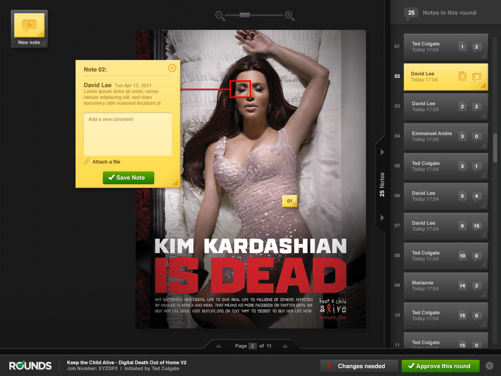Open note 06 by David Lee
Screen dimensions: 501x376
[x=446, y=196]
